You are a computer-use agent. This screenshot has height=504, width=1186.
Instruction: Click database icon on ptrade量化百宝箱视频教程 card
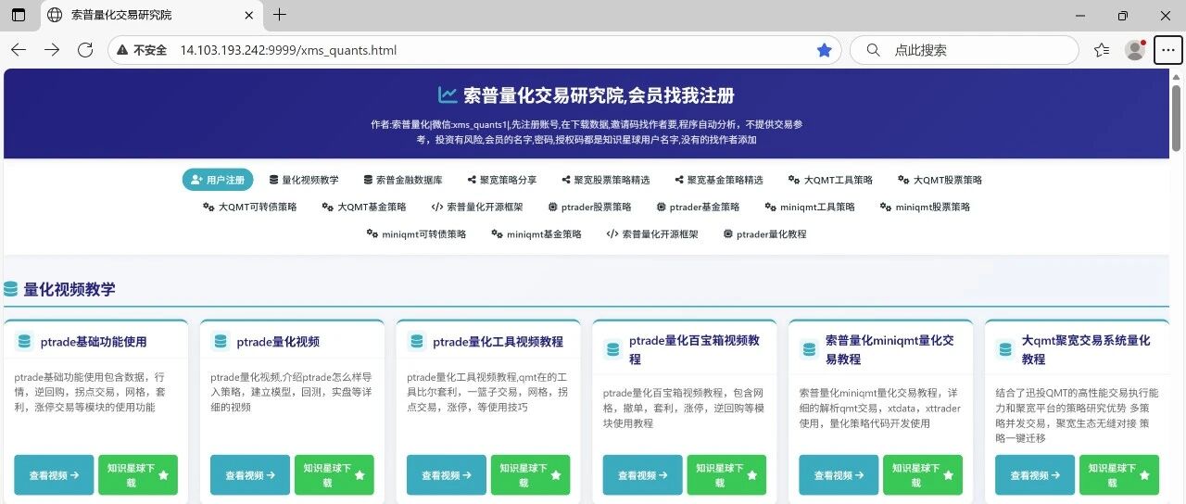[613, 349]
